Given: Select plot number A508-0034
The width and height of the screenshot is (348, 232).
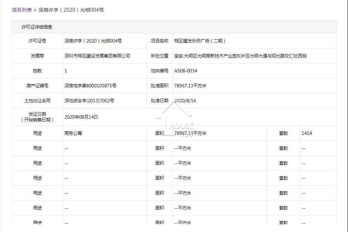Looking at the screenshot, I should [x=186, y=71].
